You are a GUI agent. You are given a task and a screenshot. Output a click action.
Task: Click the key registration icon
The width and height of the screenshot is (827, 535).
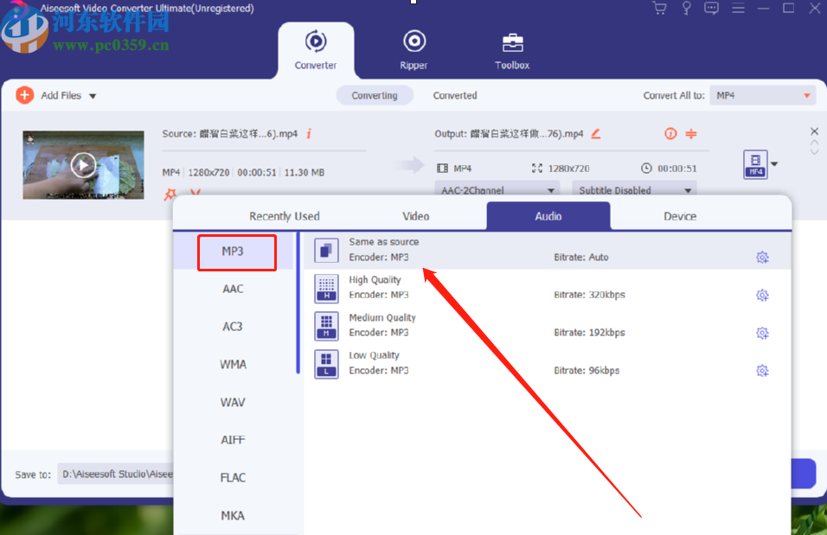click(685, 8)
